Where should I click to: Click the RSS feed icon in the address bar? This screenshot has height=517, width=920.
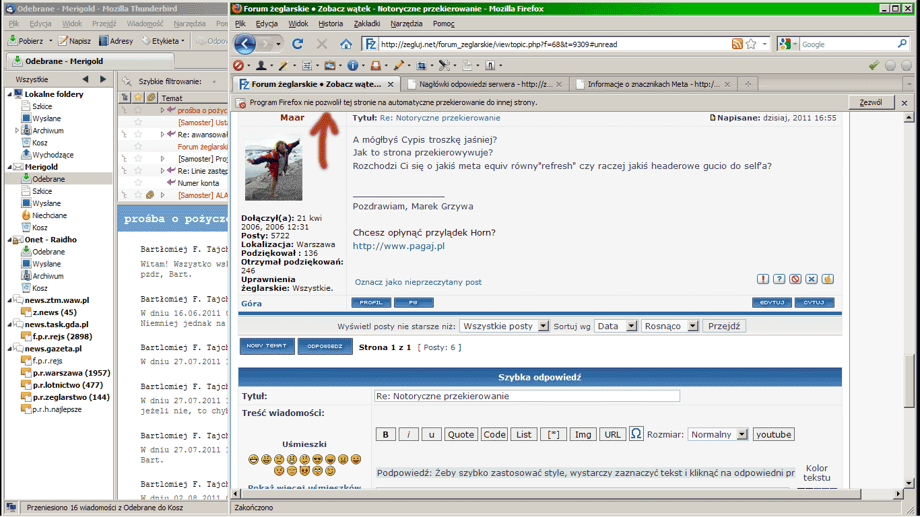737,44
